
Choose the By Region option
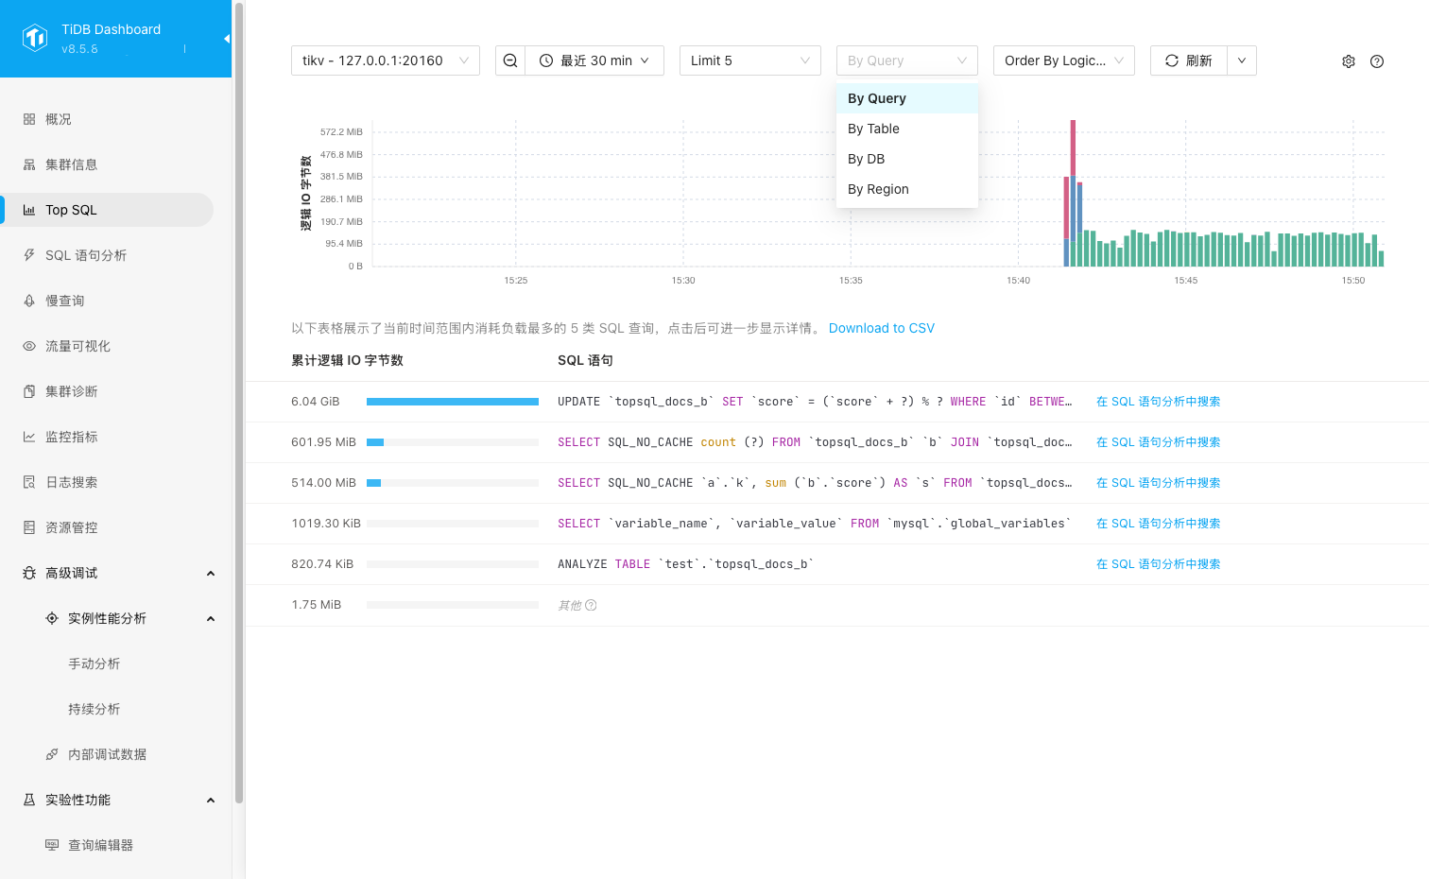[x=878, y=189]
